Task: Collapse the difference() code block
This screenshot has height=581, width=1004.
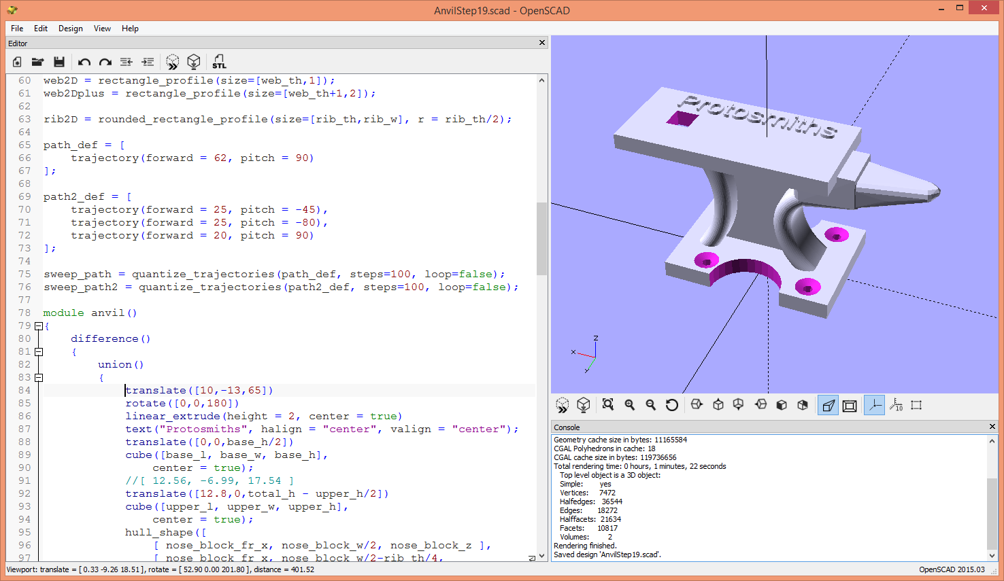Action: point(38,351)
